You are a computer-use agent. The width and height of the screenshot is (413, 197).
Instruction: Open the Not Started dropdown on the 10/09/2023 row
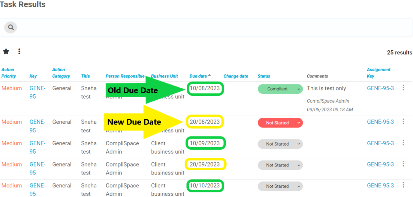(x=298, y=144)
